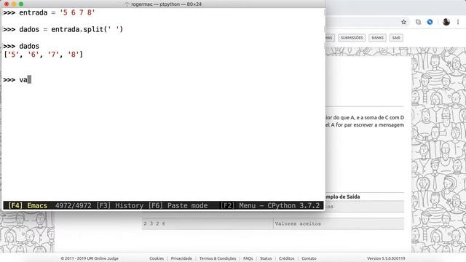Image resolution: width=466 pixels, height=262 pixels.
Task: Open the Créditos footer link
Action: pyautogui.click(x=286, y=258)
